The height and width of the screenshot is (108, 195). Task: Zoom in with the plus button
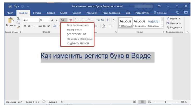(177, 102)
